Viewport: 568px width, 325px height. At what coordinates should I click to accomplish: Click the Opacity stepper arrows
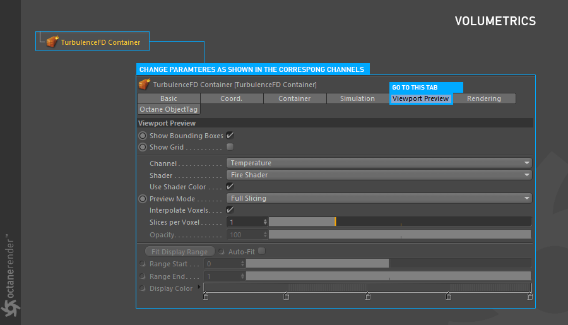point(265,235)
